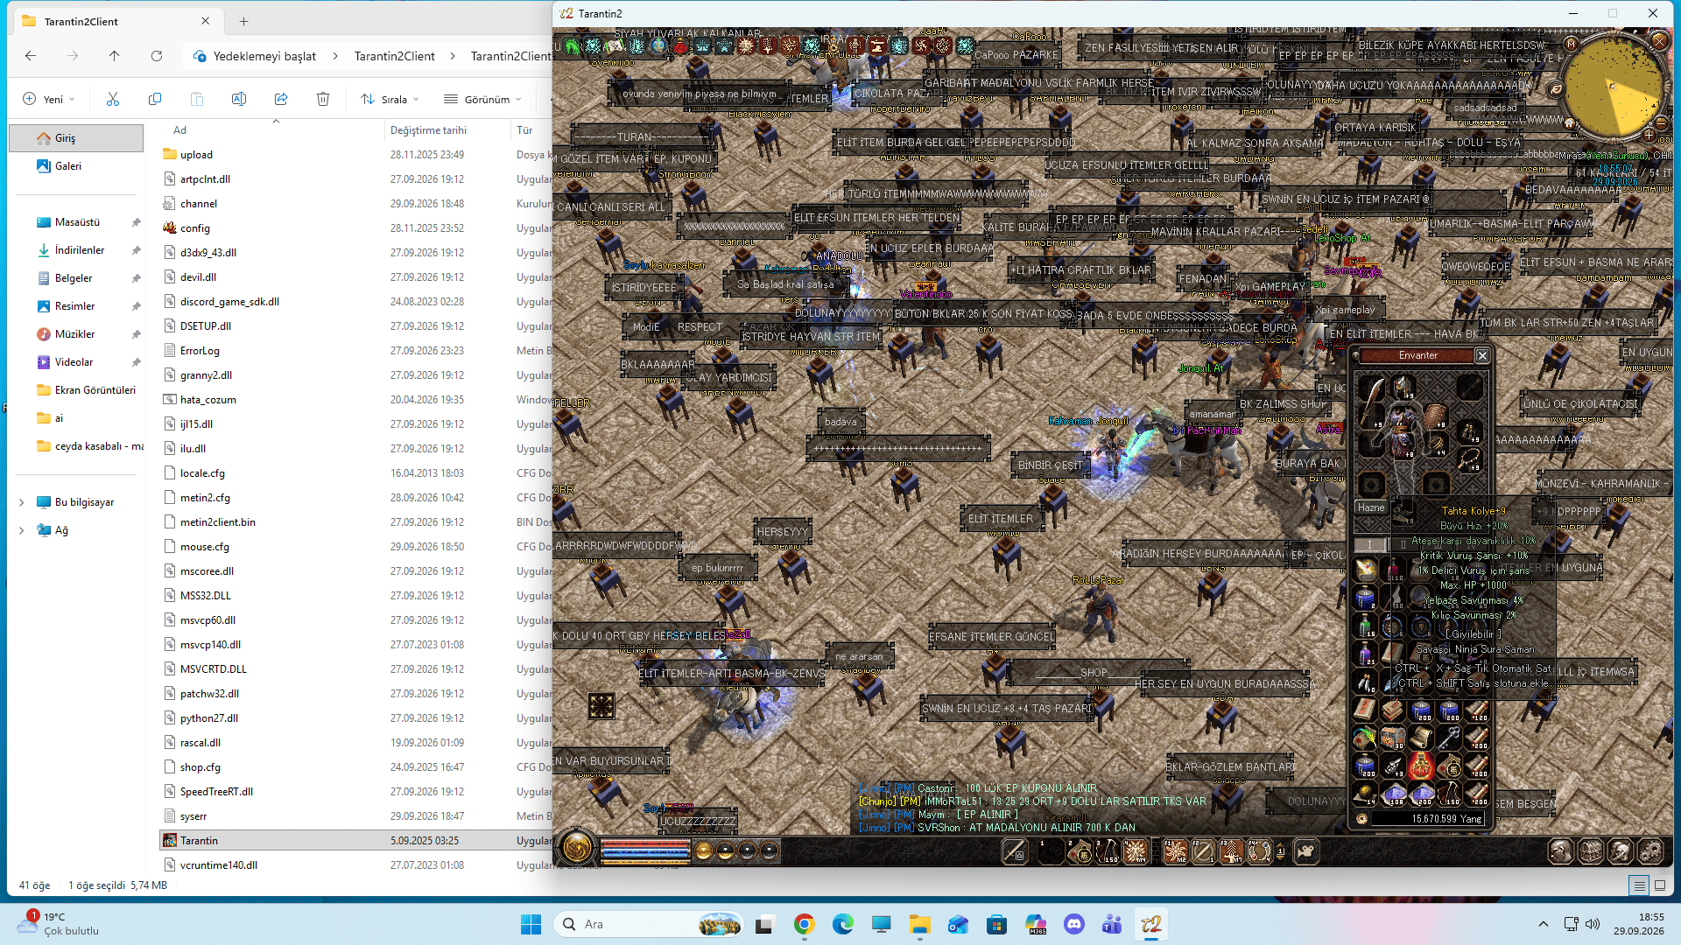This screenshot has width=1681, height=945.
Task: Unpin Masaüstü using its pin icon
Action: tap(137, 222)
